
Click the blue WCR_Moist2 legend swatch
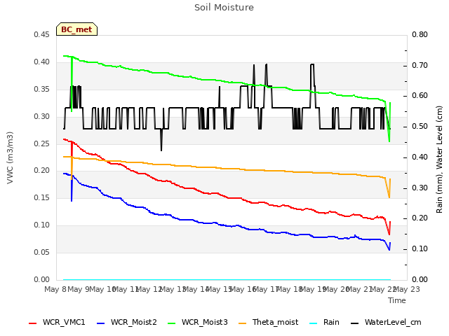click(101, 323)
